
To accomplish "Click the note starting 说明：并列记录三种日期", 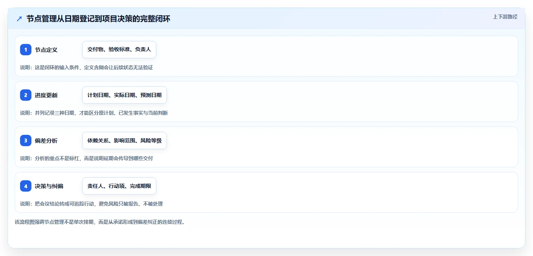I will (94, 113).
